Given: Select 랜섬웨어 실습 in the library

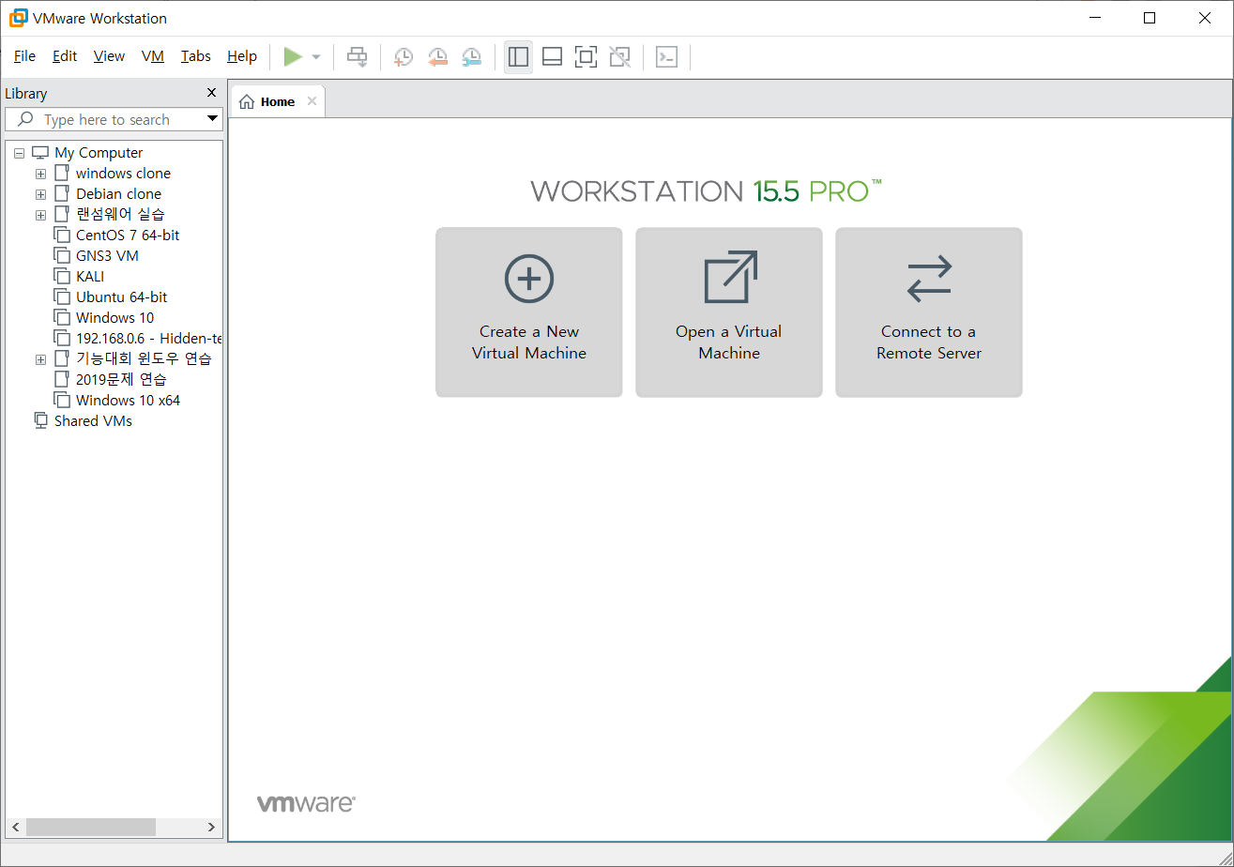Looking at the screenshot, I should (120, 215).
